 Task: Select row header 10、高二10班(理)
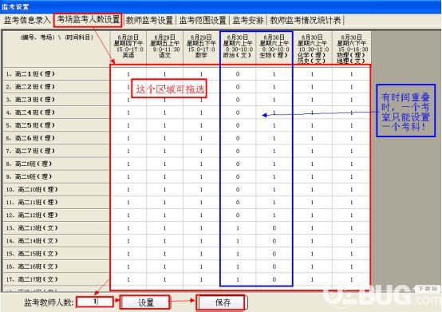[56, 189]
